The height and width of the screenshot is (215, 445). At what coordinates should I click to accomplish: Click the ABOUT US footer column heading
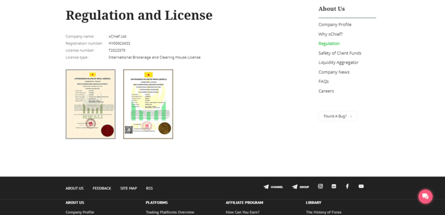coord(75,203)
